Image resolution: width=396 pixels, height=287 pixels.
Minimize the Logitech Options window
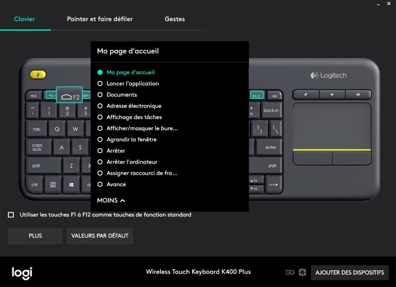[x=378, y=4]
